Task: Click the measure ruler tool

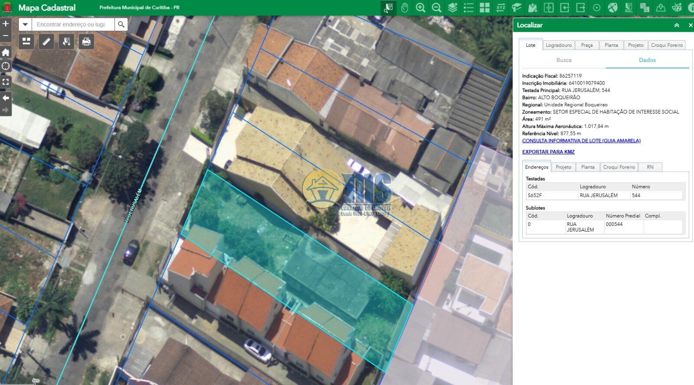Action: 46,42
